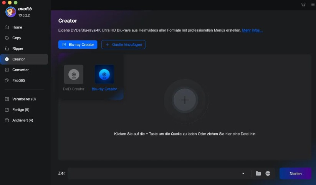Click the Fab365 icon in sidebar
The width and height of the screenshot is (316, 185).
coord(7,80)
